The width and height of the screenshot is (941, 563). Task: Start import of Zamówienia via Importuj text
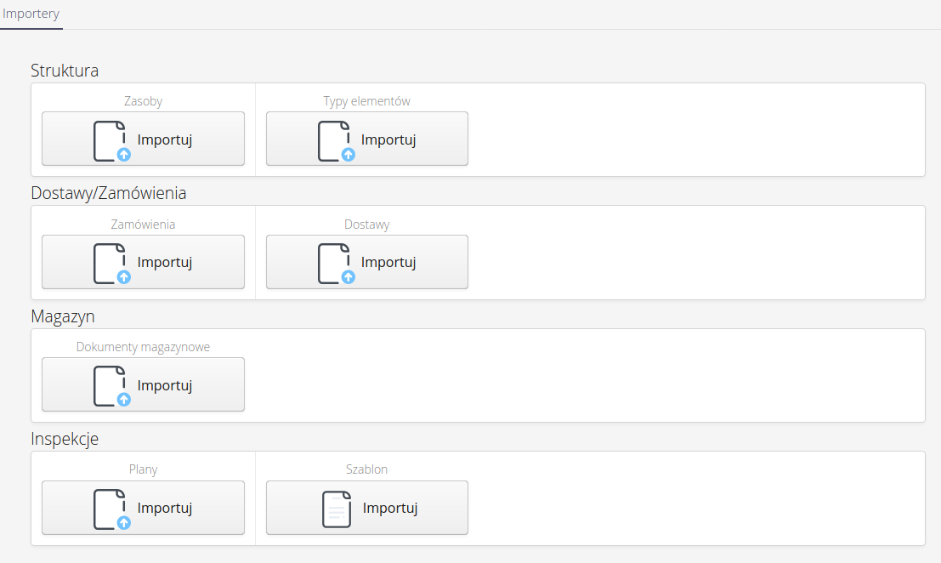tap(165, 262)
